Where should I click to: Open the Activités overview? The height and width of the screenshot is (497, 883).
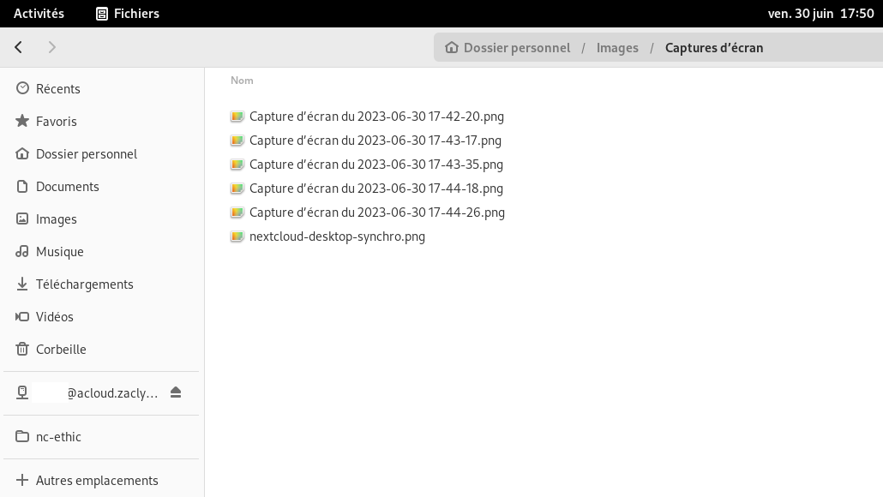tap(39, 14)
